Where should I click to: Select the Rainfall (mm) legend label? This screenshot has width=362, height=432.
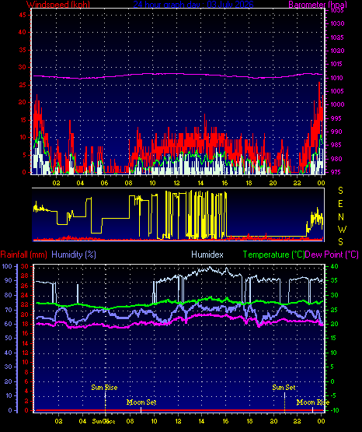coord(23,255)
